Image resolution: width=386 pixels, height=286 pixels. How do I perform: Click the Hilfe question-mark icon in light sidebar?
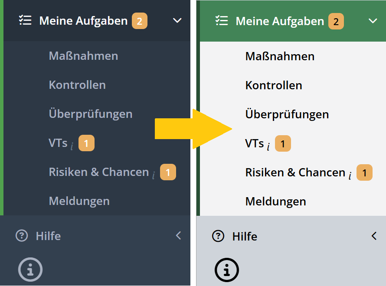[218, 236]
